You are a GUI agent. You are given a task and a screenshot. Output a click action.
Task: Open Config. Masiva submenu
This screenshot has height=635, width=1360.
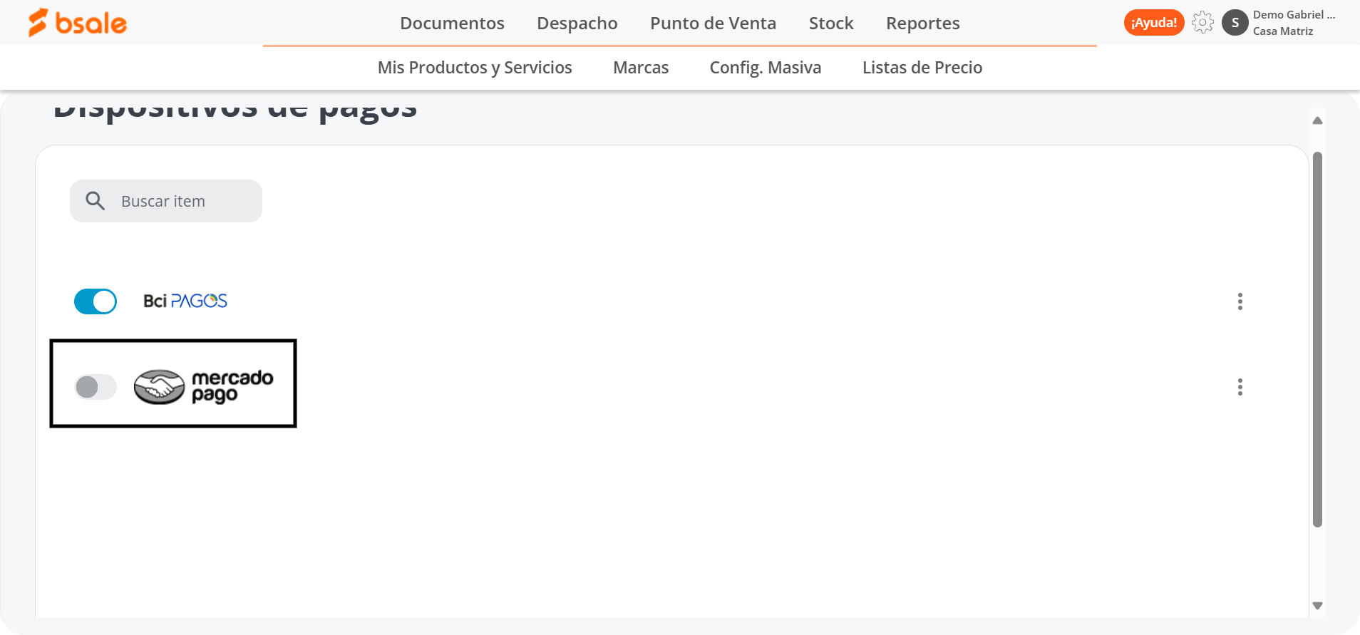coord(766,68)
